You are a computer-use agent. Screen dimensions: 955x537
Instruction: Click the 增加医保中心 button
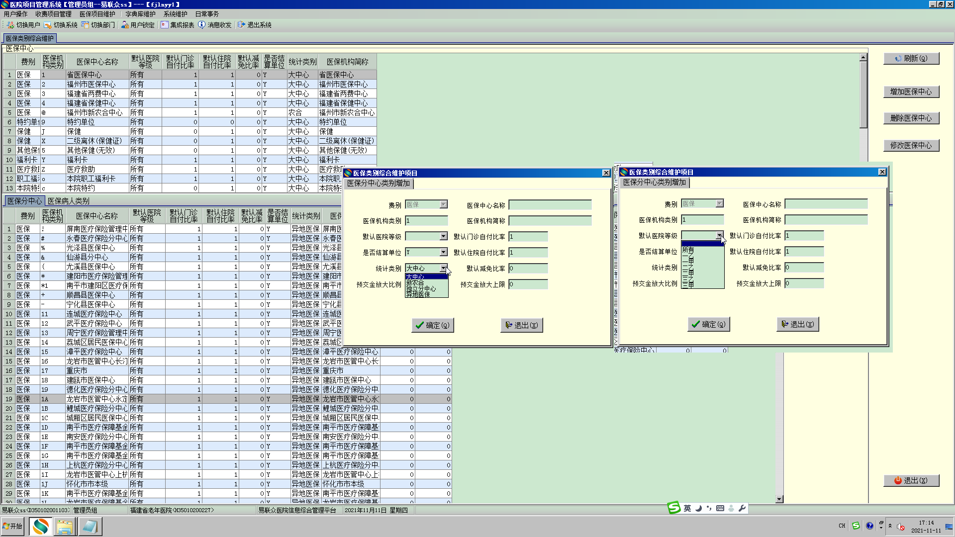tap(911, 92)
